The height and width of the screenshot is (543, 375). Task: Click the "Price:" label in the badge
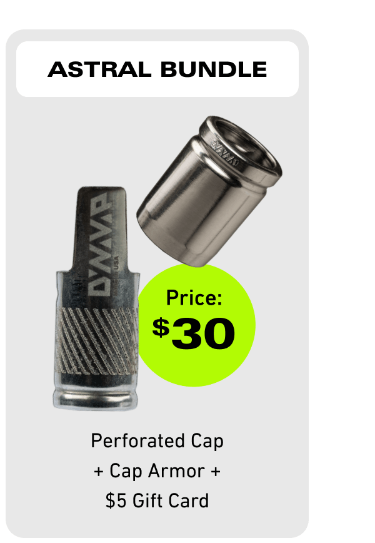tap(194, 298)
